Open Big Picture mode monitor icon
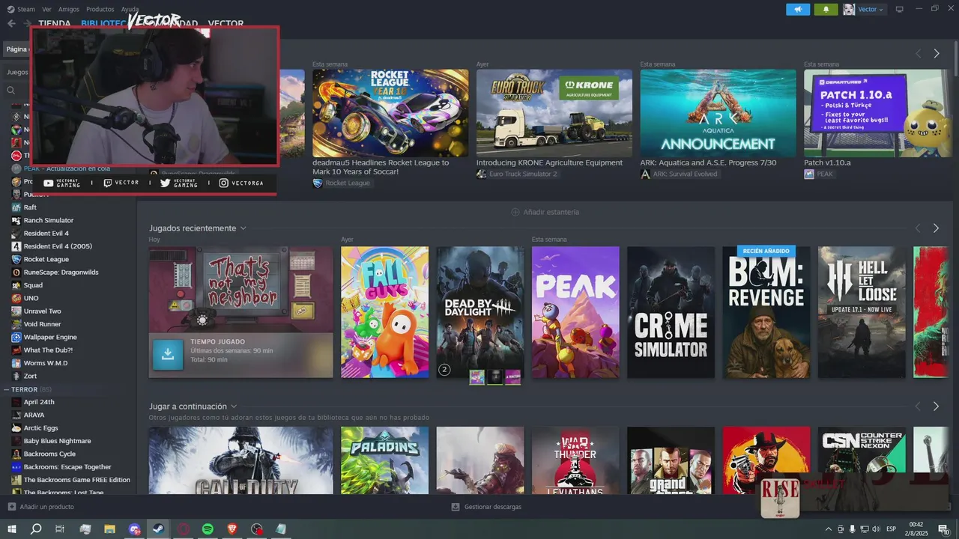Image resolution: width=959 pixels, height=539 pixels. 900,9
